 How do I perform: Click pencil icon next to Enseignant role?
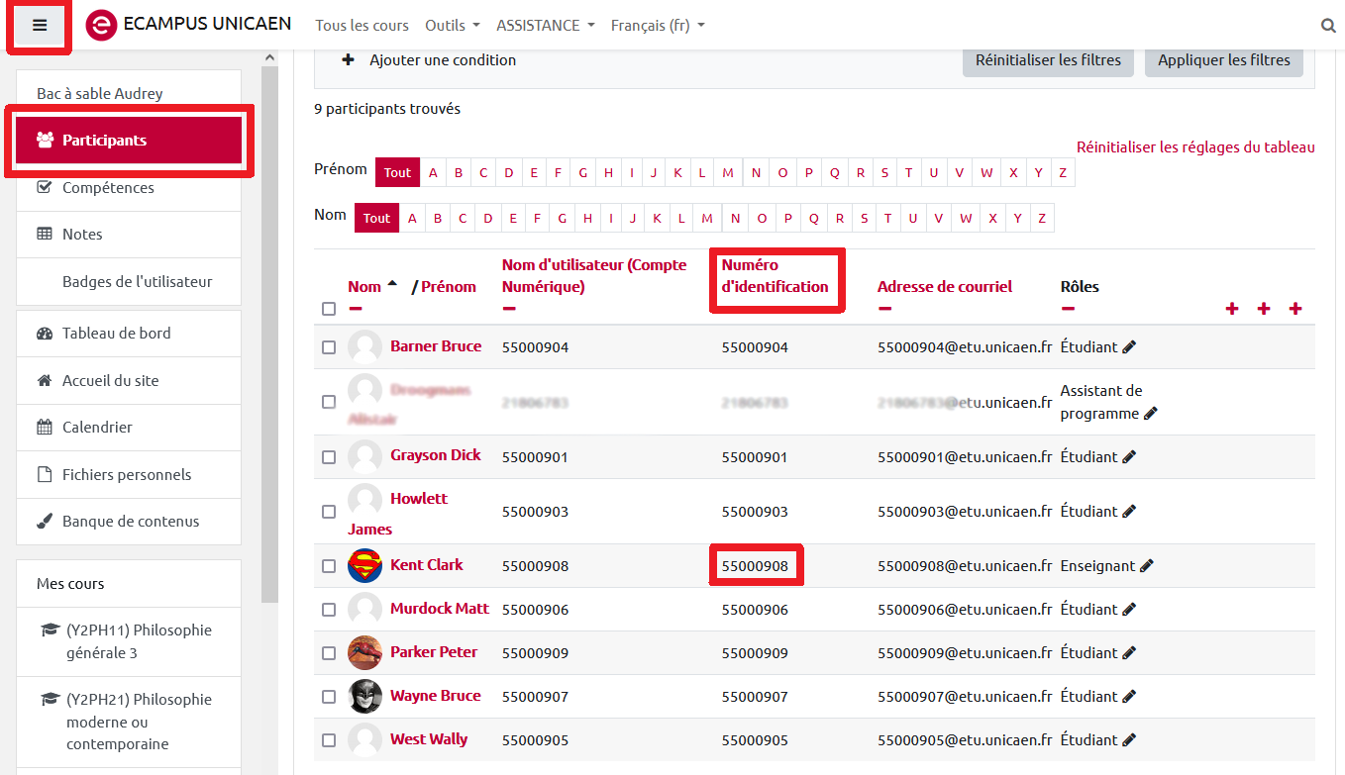click(x=1147, y=566)
